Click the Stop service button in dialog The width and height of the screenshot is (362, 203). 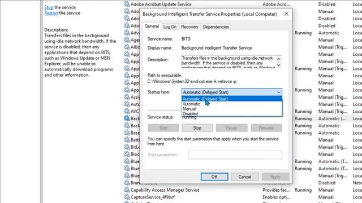[x=197, y=128]
